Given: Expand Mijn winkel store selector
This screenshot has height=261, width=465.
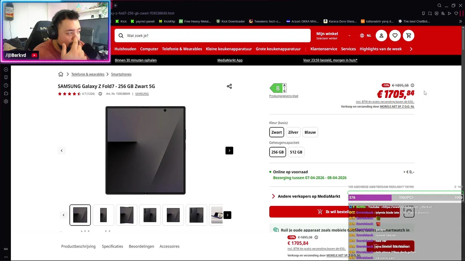Looking at the screenshot, I should coord(333,36).
